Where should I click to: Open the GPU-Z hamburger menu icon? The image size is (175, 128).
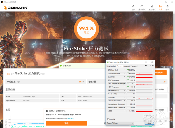click(152, 66)
